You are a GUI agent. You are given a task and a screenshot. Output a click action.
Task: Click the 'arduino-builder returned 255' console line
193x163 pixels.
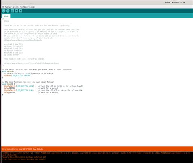(24, 157)
